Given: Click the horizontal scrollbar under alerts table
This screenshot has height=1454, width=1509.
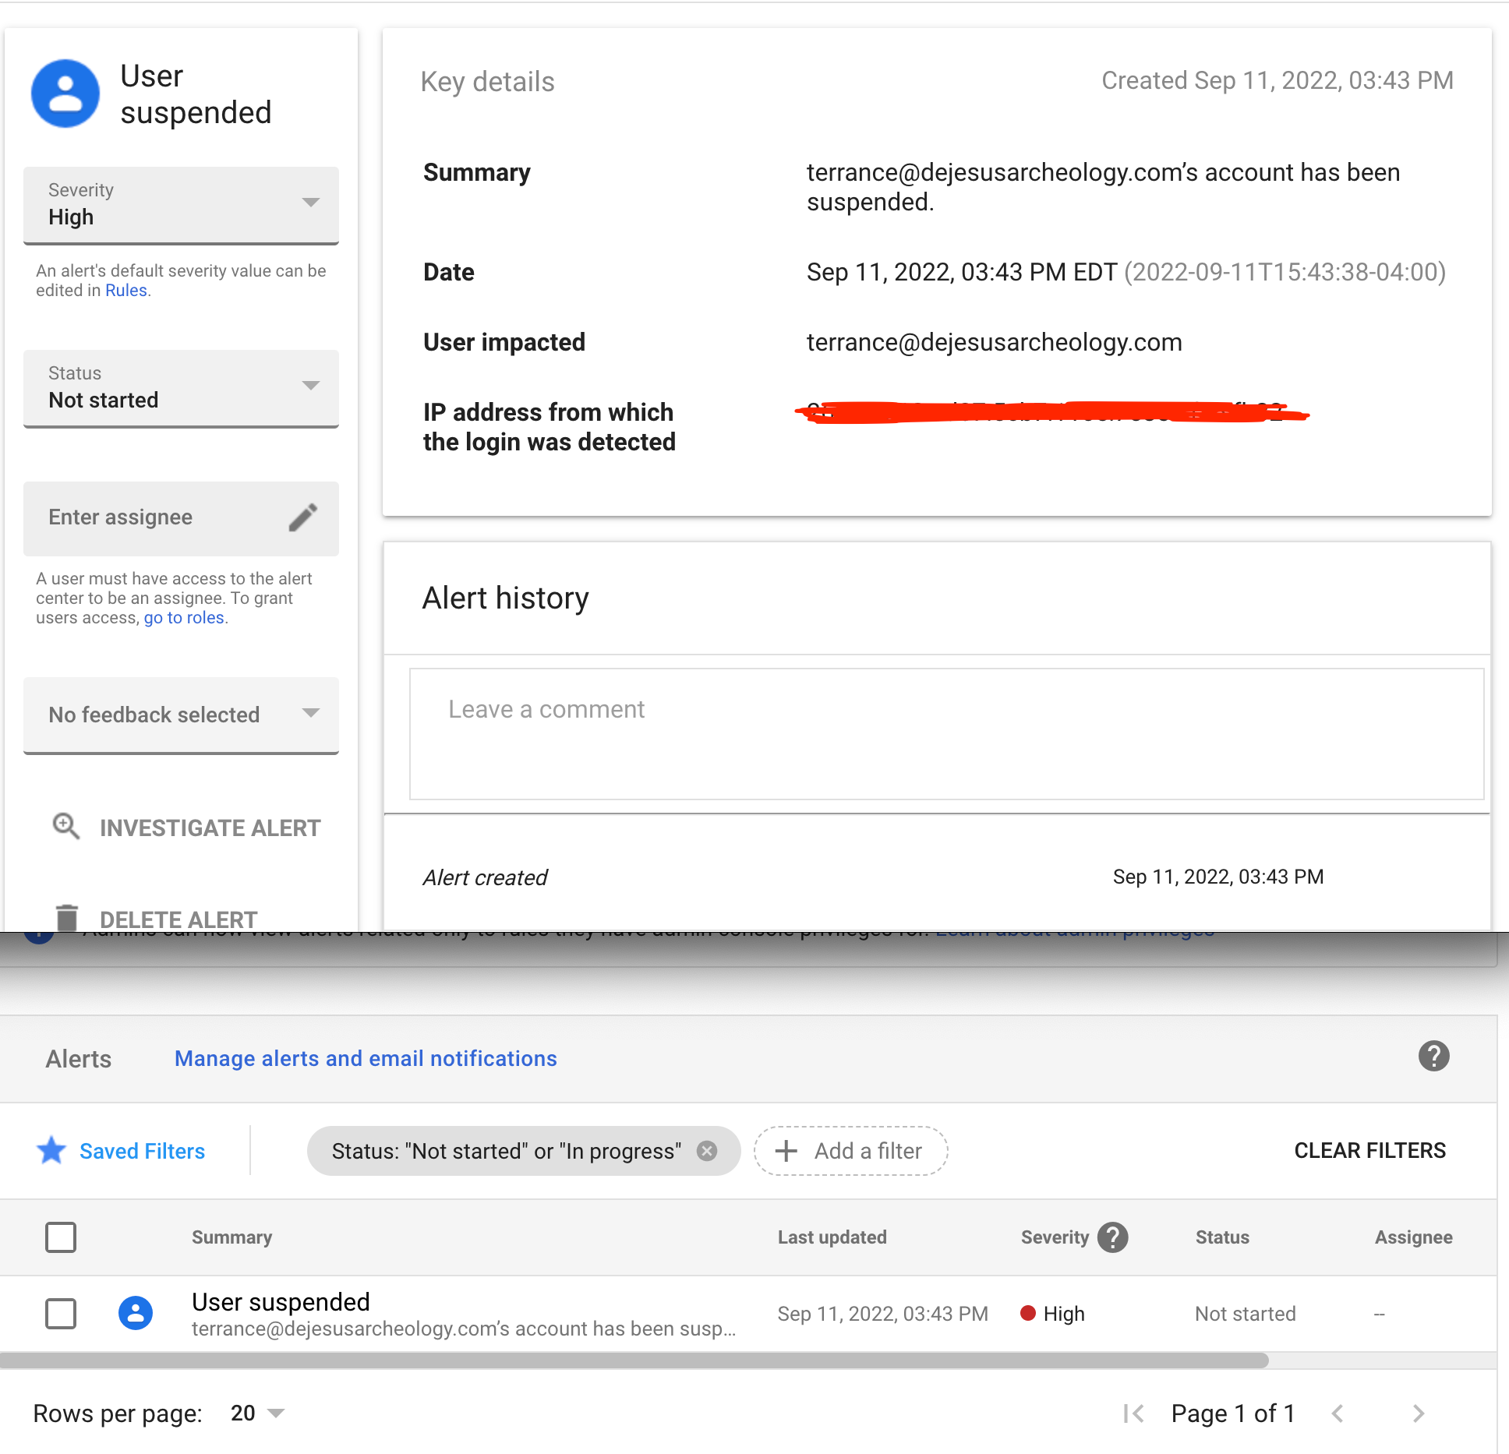Looking at the screenshot, I should pos(634,1360).
